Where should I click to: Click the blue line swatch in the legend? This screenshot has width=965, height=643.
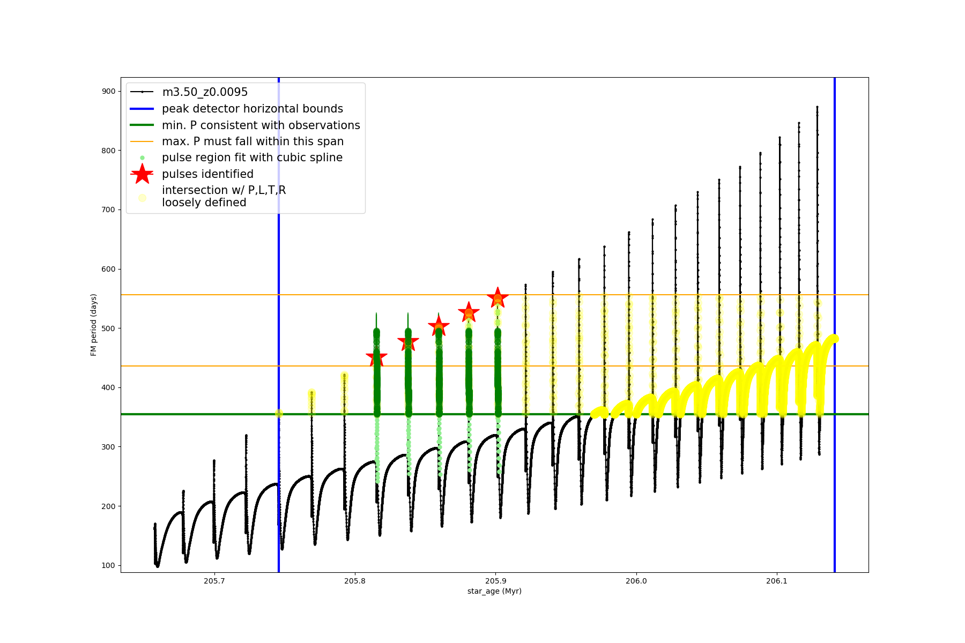(x=142, y=109)
